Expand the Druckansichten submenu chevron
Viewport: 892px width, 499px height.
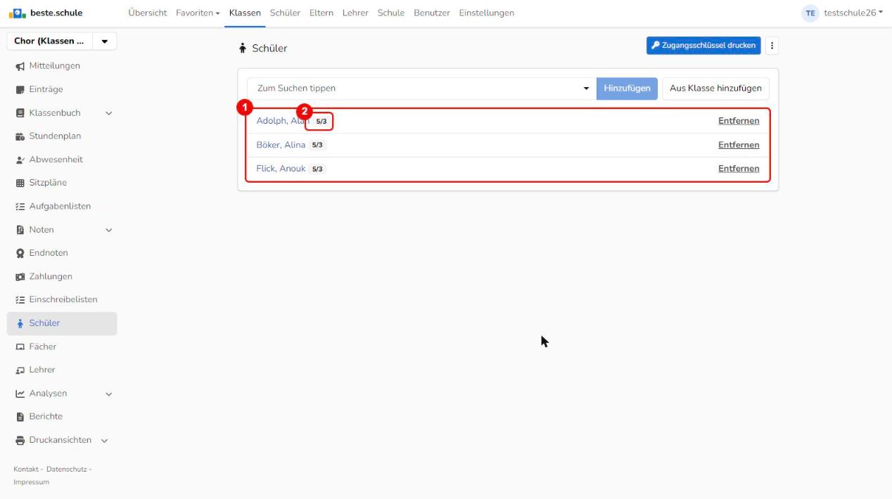pos(104,441)
